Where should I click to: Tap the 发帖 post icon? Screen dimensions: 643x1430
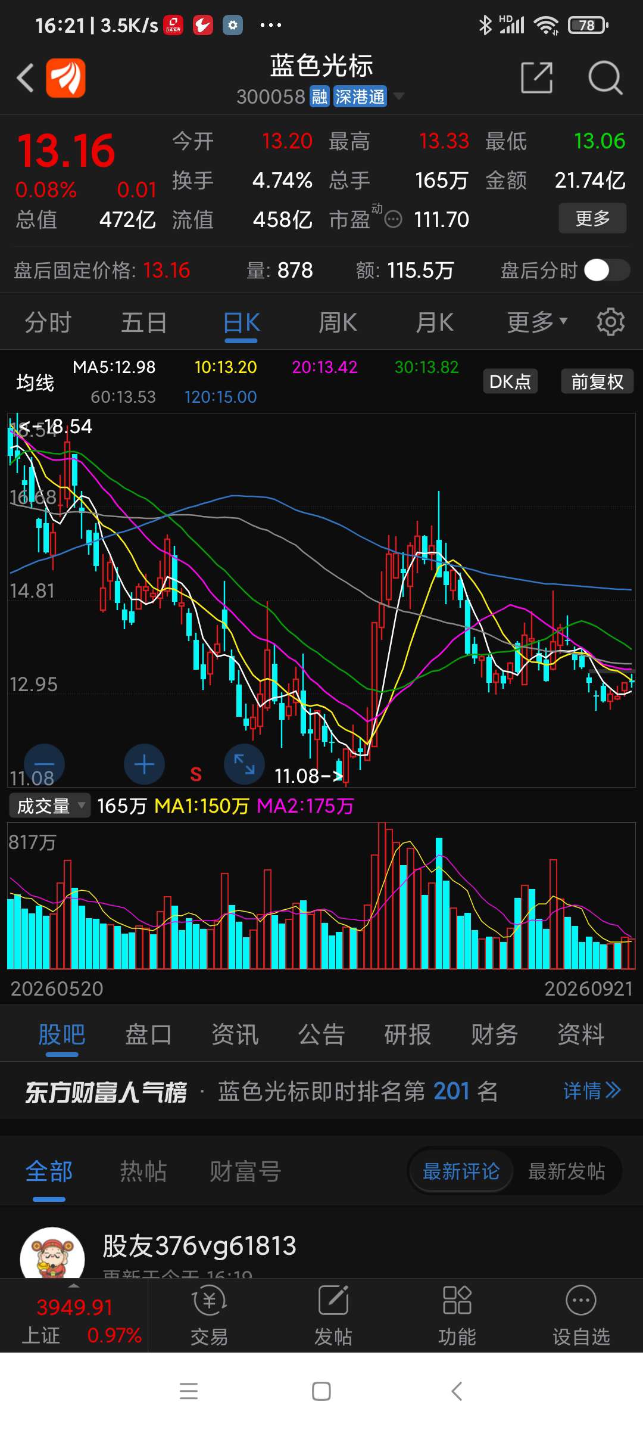[333, 1316]
